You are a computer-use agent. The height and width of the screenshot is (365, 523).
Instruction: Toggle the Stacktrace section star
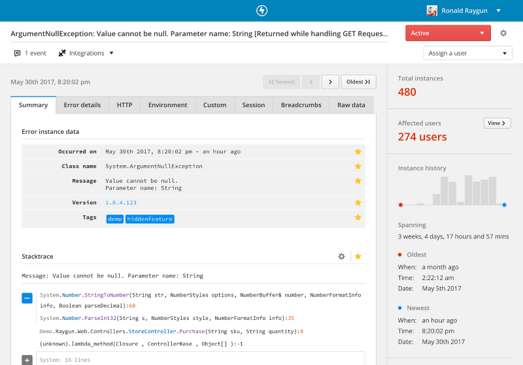pyautogui.click(x=358, y=256)
